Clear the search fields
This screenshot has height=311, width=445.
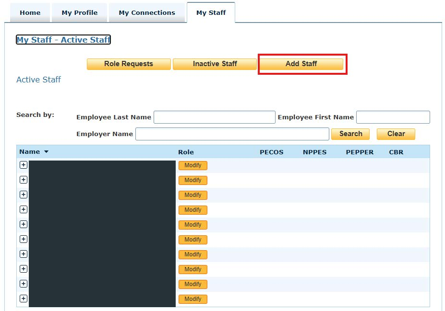(x=396, y=134)
